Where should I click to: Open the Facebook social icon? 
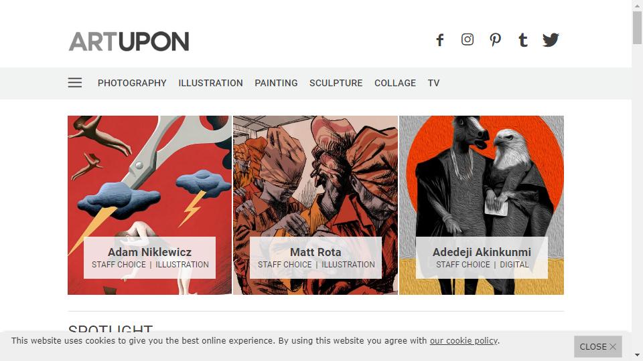click(440, 40)
